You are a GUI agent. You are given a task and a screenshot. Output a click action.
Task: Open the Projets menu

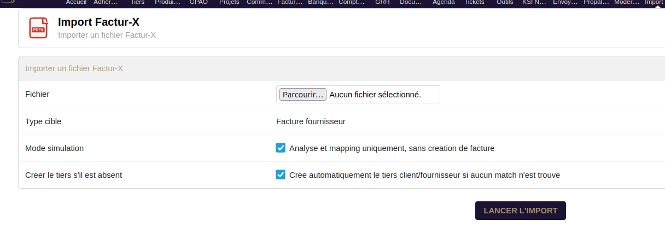(229, 2)
